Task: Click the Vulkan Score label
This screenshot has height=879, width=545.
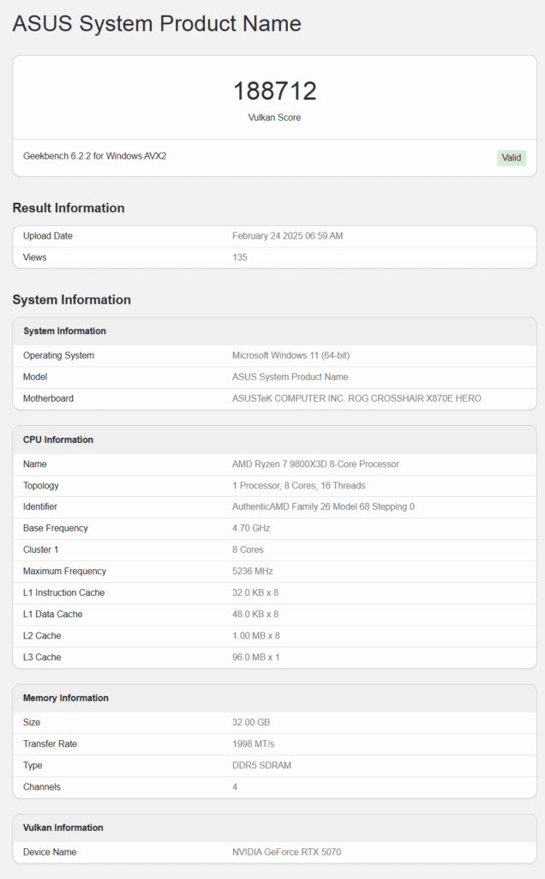Action: (x=275, y=117)
